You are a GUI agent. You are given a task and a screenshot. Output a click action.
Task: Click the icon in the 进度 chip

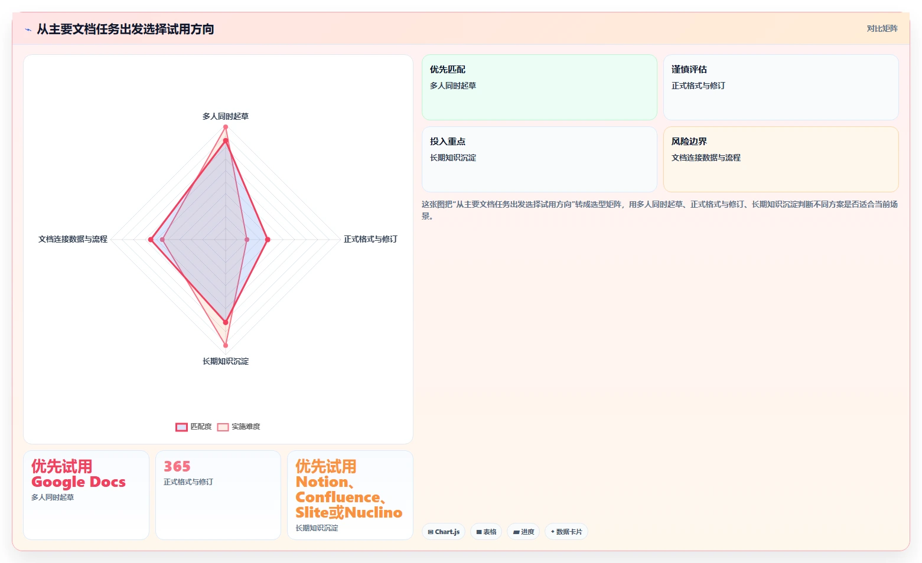click(x=516, y=532)
